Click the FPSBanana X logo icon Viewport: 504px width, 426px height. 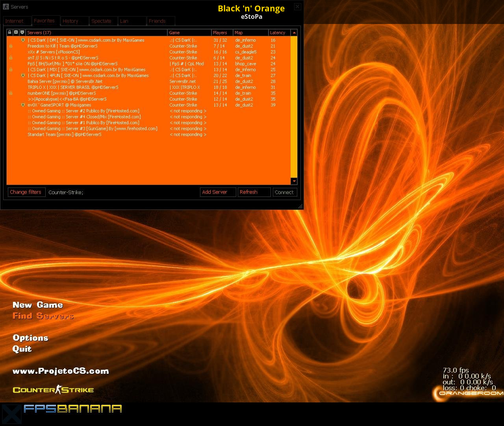click(x=11, y=414)
